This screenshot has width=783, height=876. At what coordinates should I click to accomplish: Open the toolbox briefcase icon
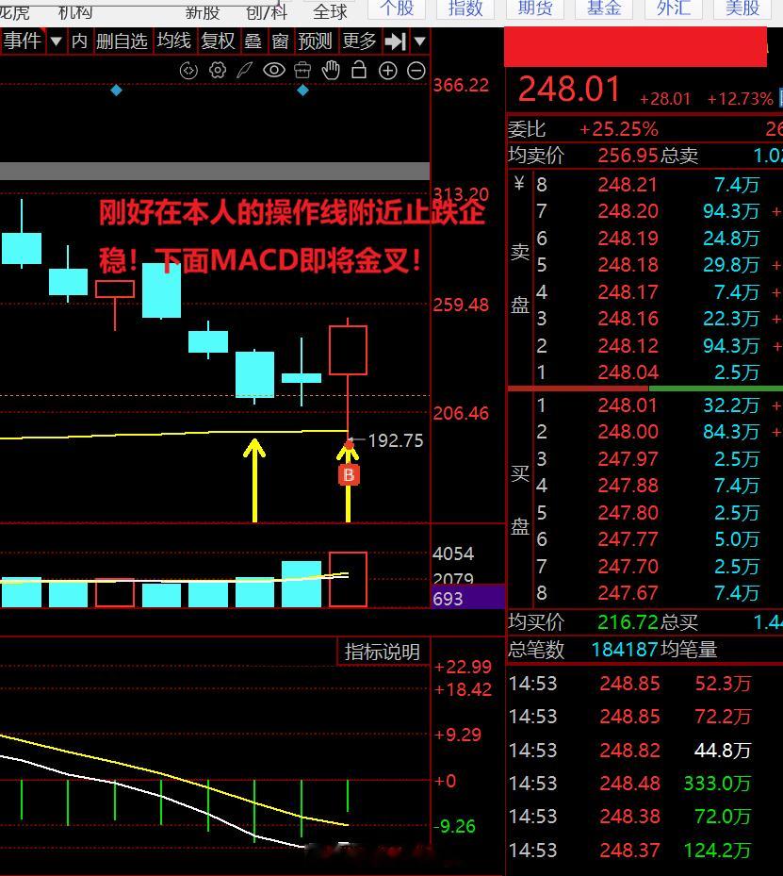point(302,71)
